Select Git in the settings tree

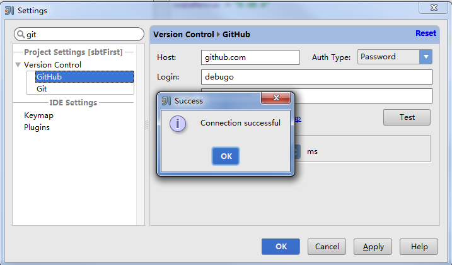tap(42, 88)
